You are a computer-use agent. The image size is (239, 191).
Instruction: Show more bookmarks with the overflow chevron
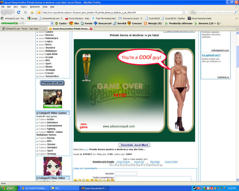click(237, 19)
